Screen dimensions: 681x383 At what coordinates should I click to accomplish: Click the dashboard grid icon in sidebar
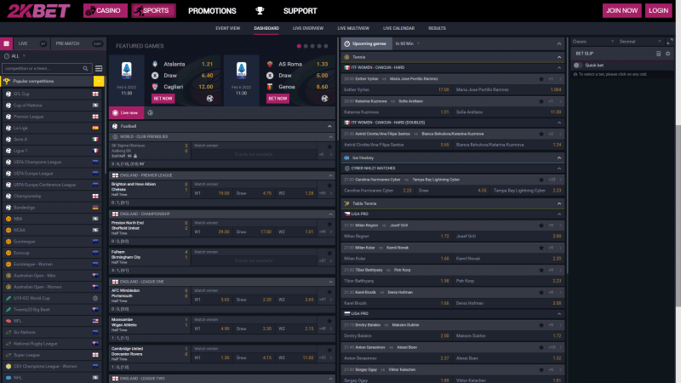click(6, 43)
